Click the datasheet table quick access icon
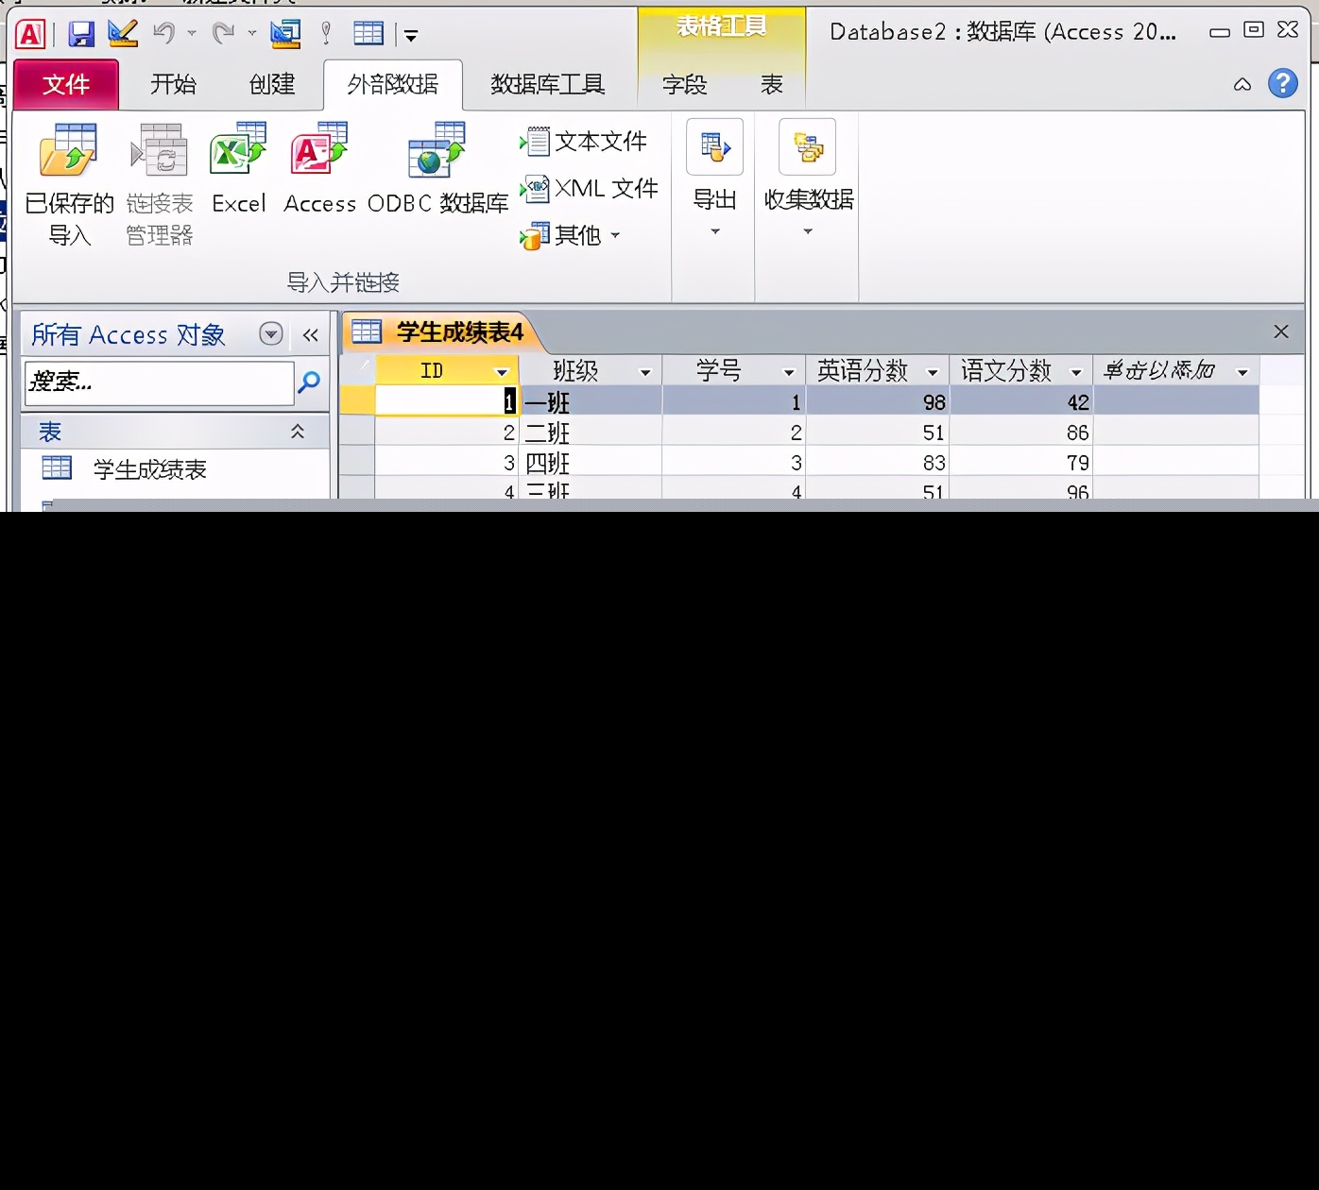The width and height of the screenshot is (1319, 1190). [x=368, y=34]
